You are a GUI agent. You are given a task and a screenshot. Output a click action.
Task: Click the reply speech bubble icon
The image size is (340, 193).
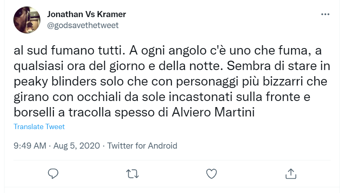[x=54, y=173]
